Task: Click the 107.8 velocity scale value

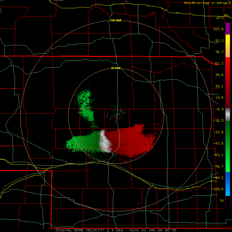Action: (x=218, y=29)
